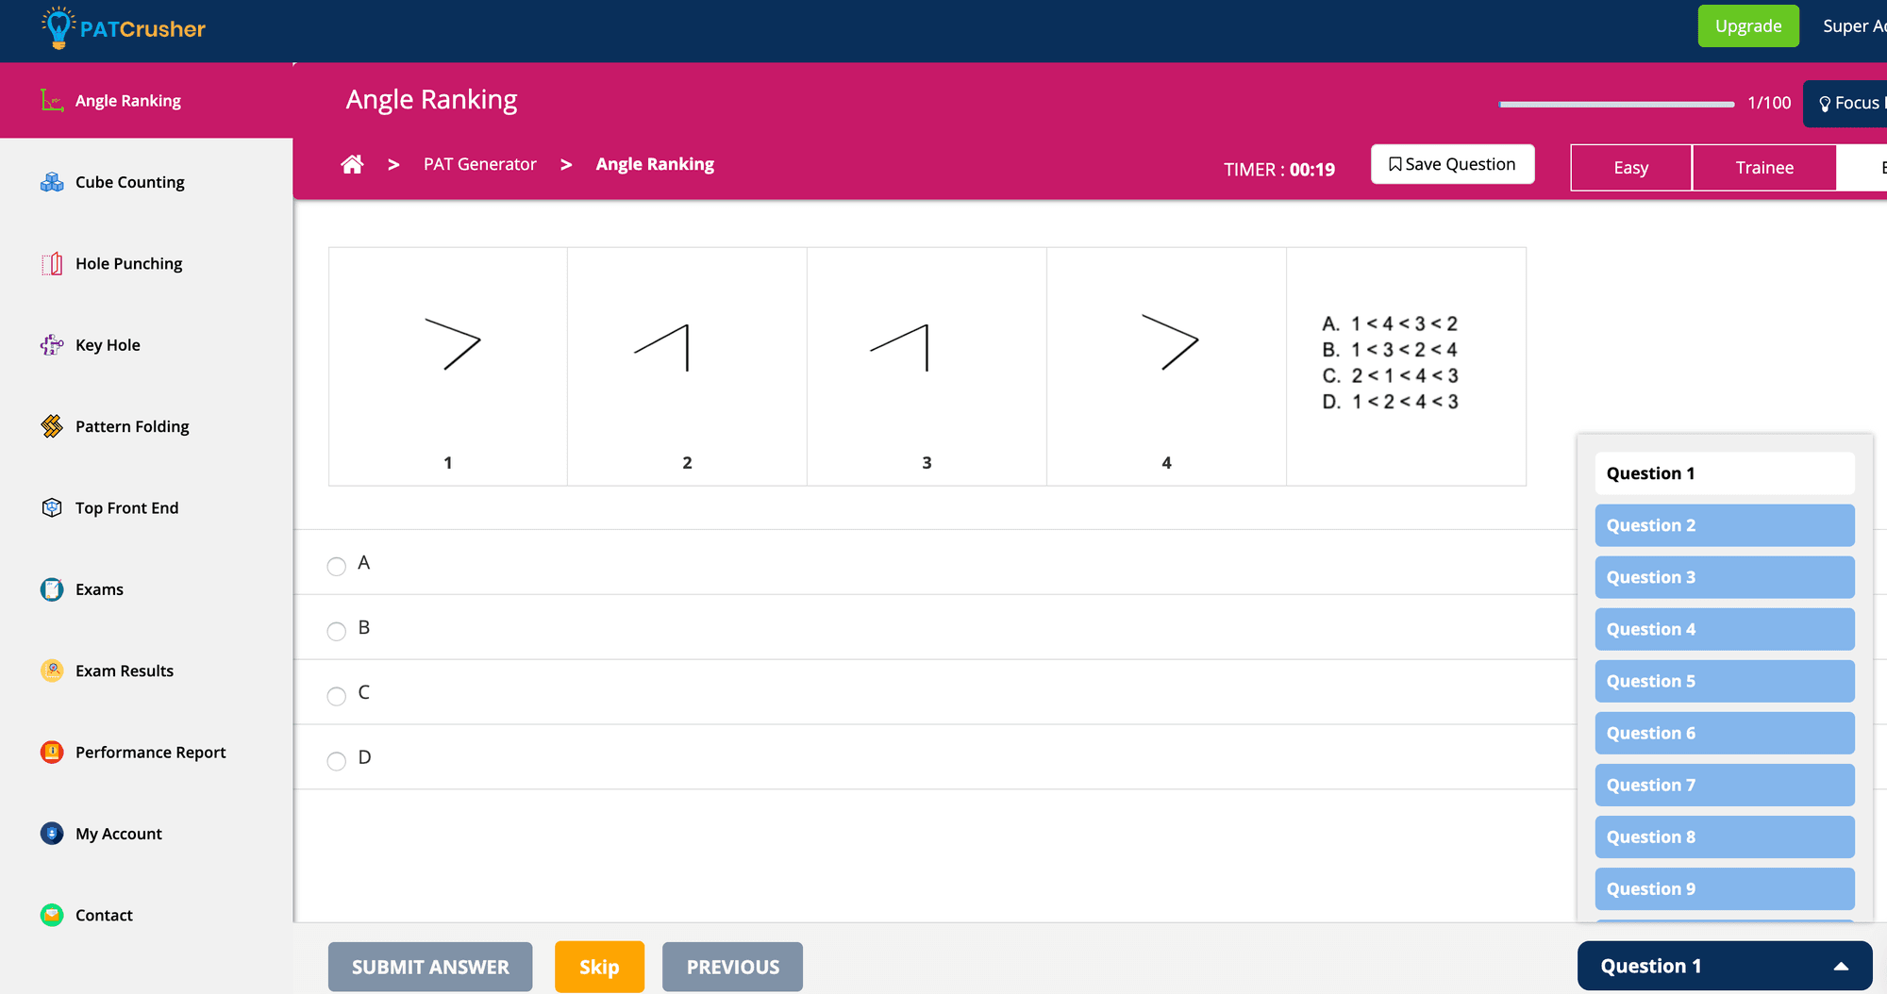Switch to Trainee difficulty tab
1887x994 pixels.
tap(1763, 168)
